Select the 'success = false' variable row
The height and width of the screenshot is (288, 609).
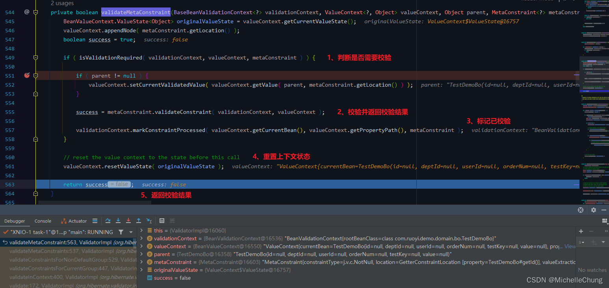[x=357, y=278]
